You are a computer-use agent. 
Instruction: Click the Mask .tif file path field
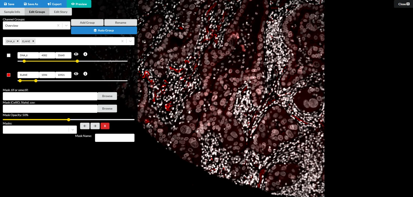pos(50,96)
